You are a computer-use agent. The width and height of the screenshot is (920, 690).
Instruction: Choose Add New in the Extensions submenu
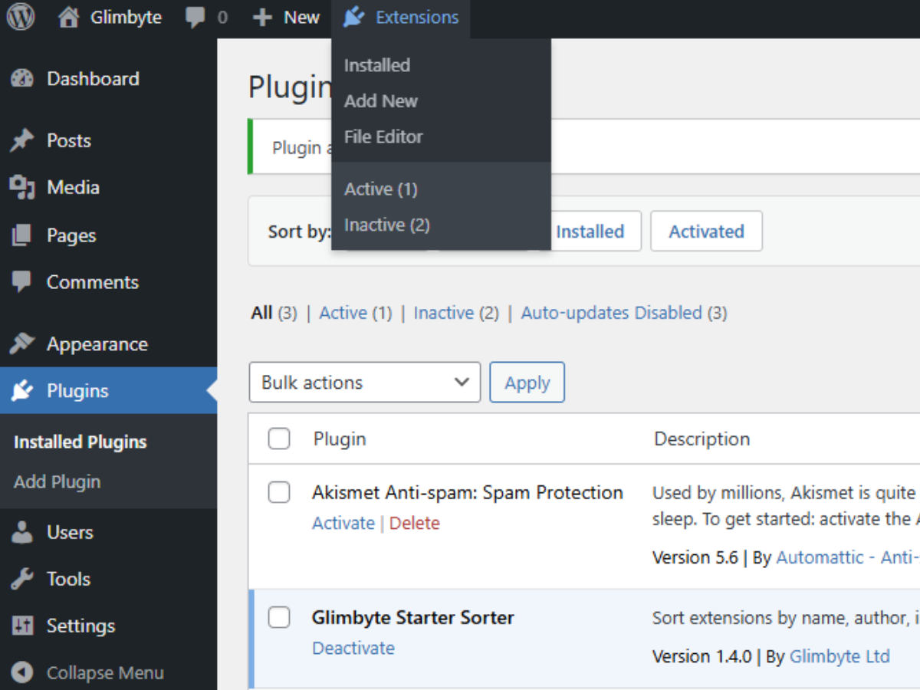(x=381, y=100)
